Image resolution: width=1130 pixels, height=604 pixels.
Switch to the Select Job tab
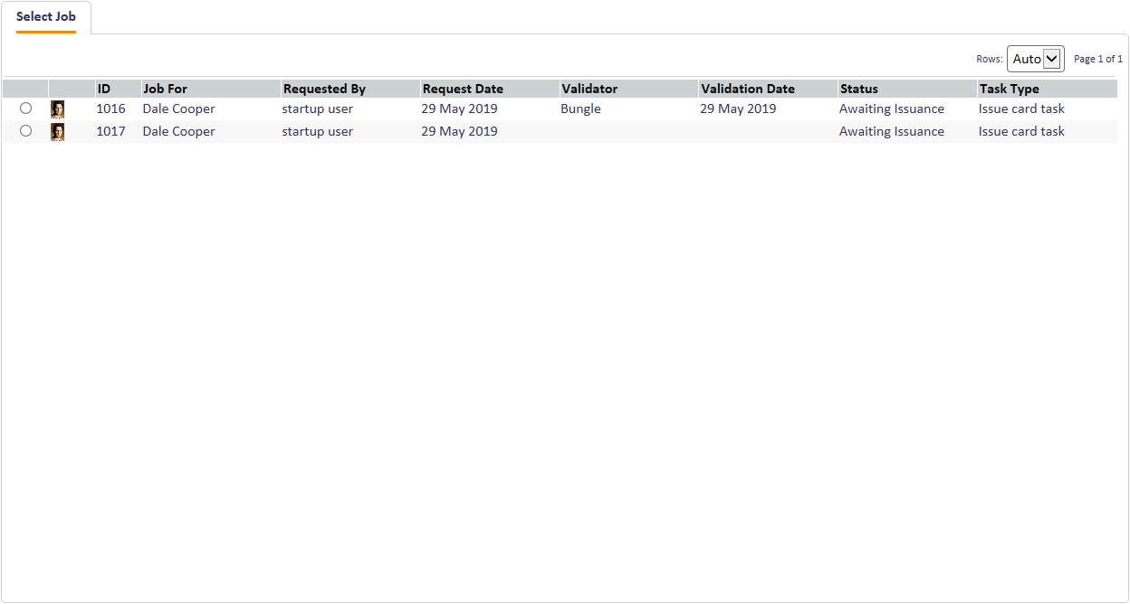click(x=46, y=17)
